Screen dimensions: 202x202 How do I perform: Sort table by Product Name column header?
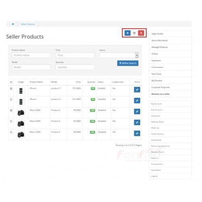tap(36, 82)
